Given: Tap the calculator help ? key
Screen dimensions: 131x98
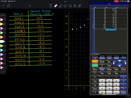Looking at the screenshot, I should [x=95, y=93].
